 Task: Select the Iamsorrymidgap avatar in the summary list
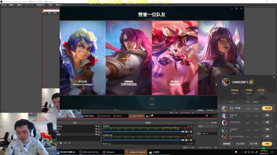(x=224, y=137)
